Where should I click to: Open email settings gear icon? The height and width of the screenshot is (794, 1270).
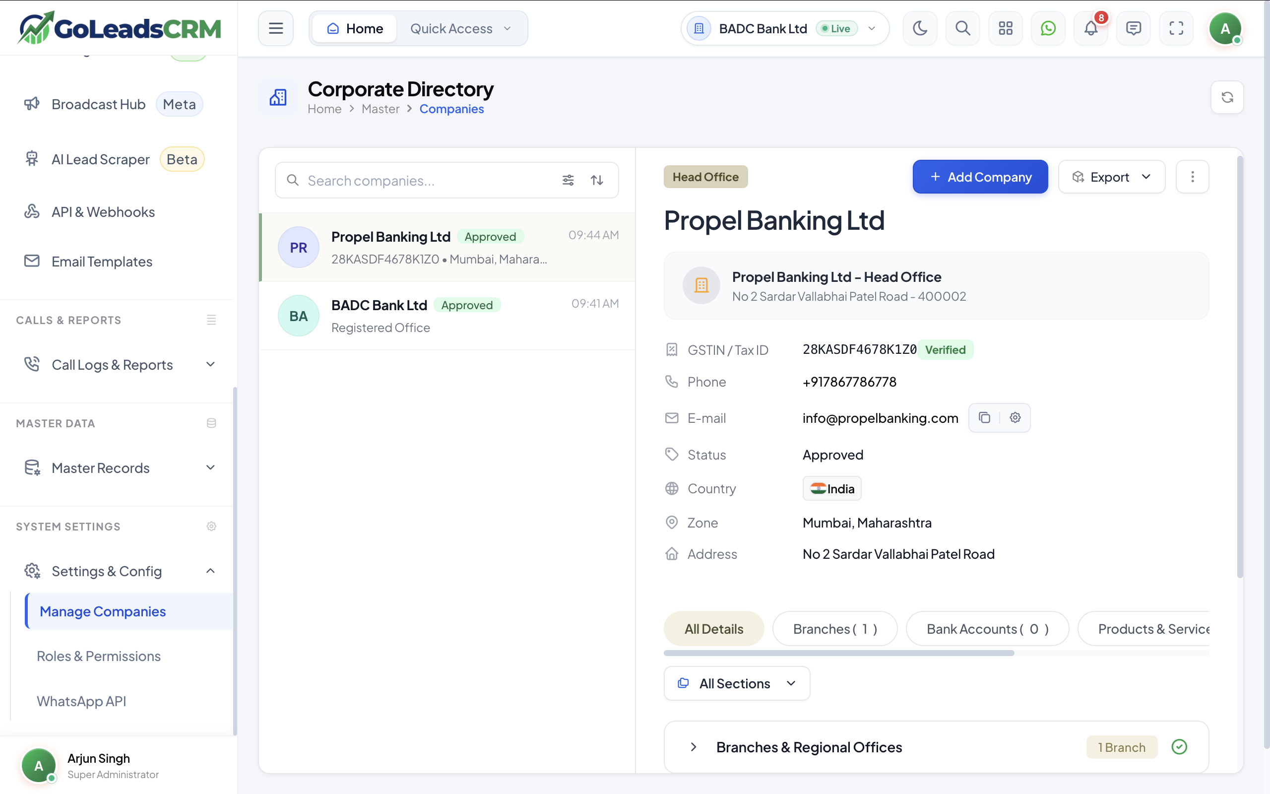coord(1015,417)
